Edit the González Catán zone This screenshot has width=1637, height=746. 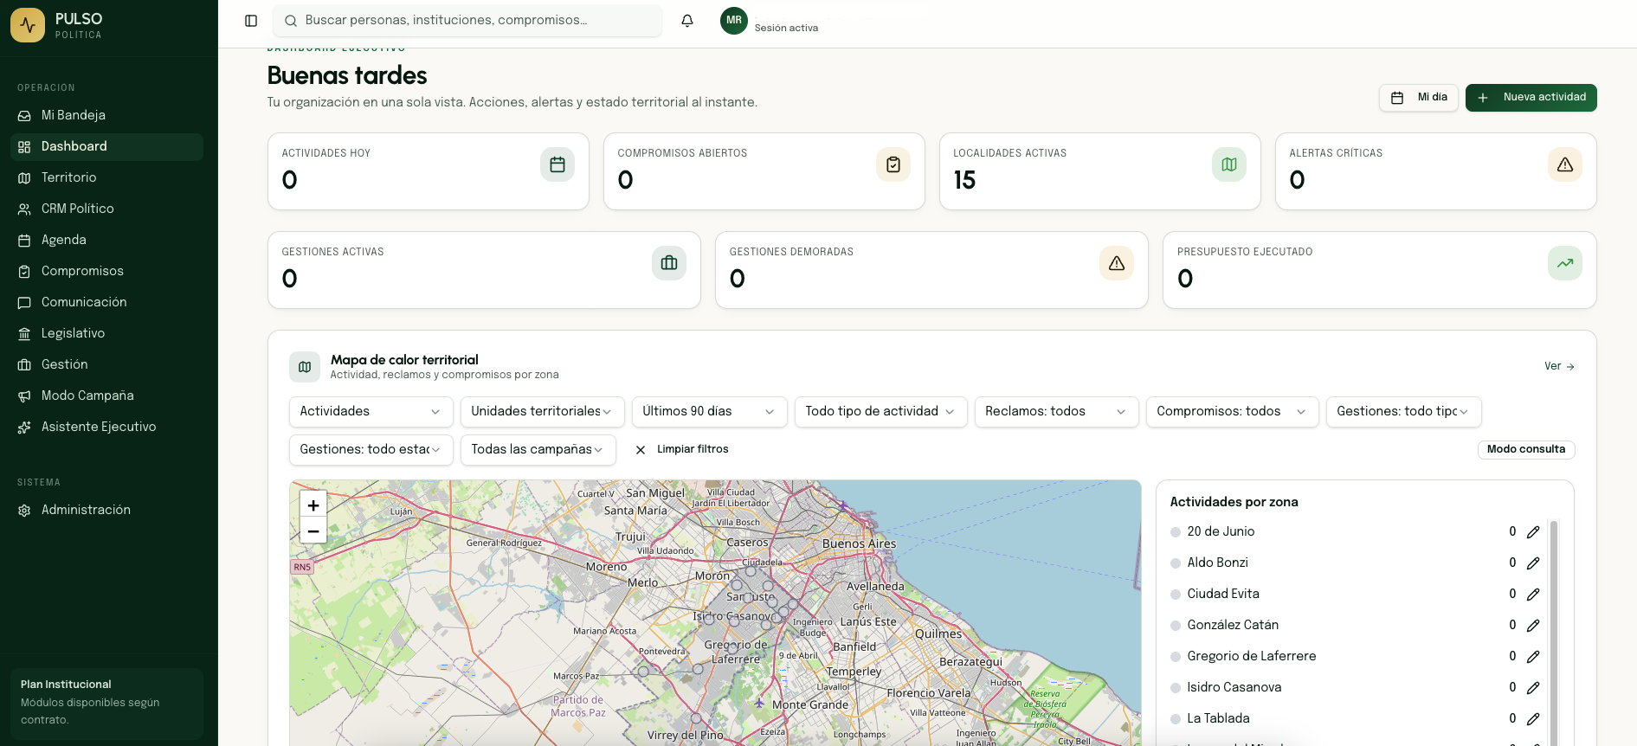1533,626
